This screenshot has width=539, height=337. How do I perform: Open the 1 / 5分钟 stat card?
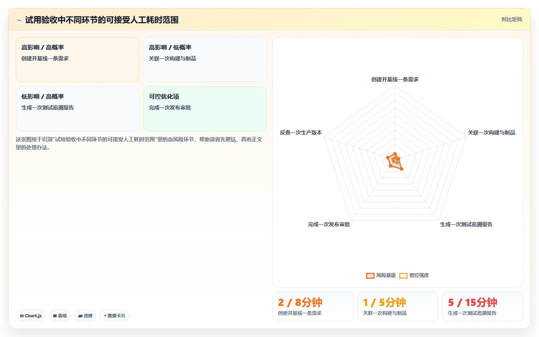(397, 306)
